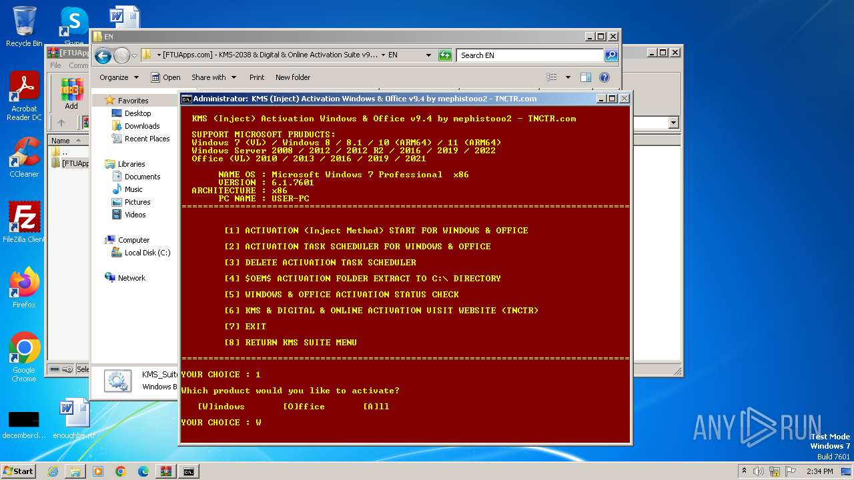Click Open in the Explorer toolbar
Viewport: 854px width, 480px height.
pyautogui.click(x=165, y=77)
